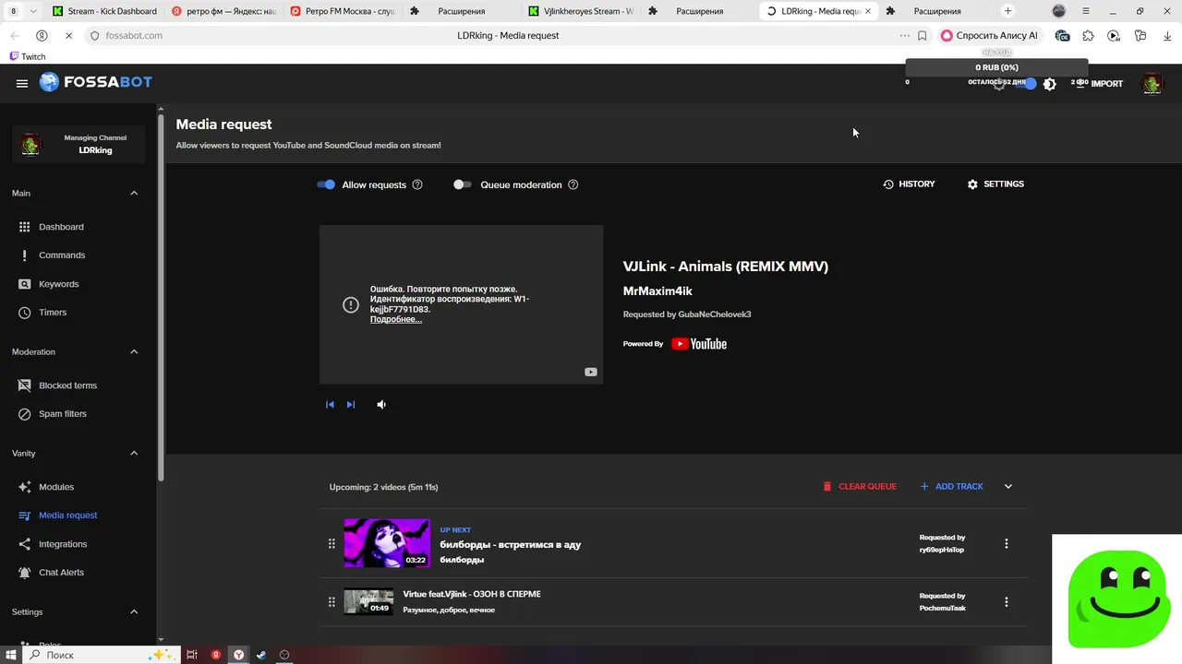Skip to the next track
This screenshot has width=1182, height=664.
[x=351, y=405]
